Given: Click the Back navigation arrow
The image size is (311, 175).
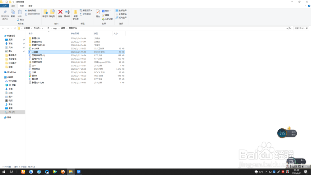Looking at the screenshot, I should (x=3, y=28).
